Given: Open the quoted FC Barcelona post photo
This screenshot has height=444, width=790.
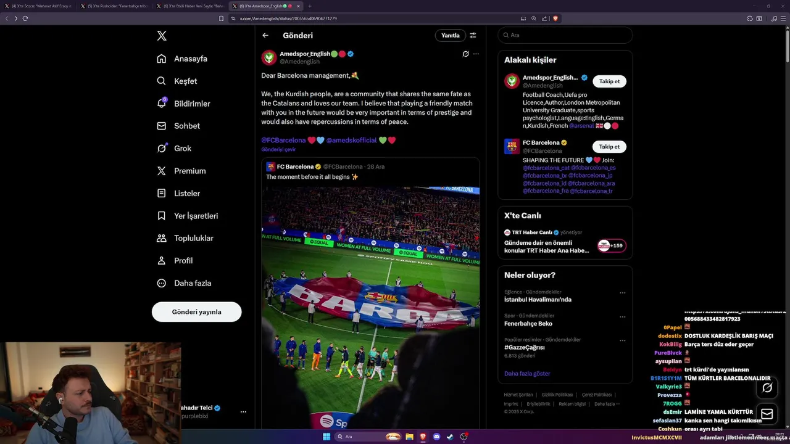Looking at the screenshot, I should [370, 306].
